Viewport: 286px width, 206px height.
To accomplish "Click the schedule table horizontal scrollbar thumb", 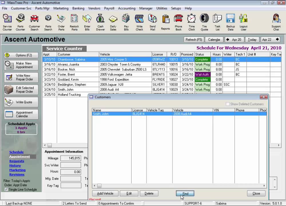I will pos(49,145).
